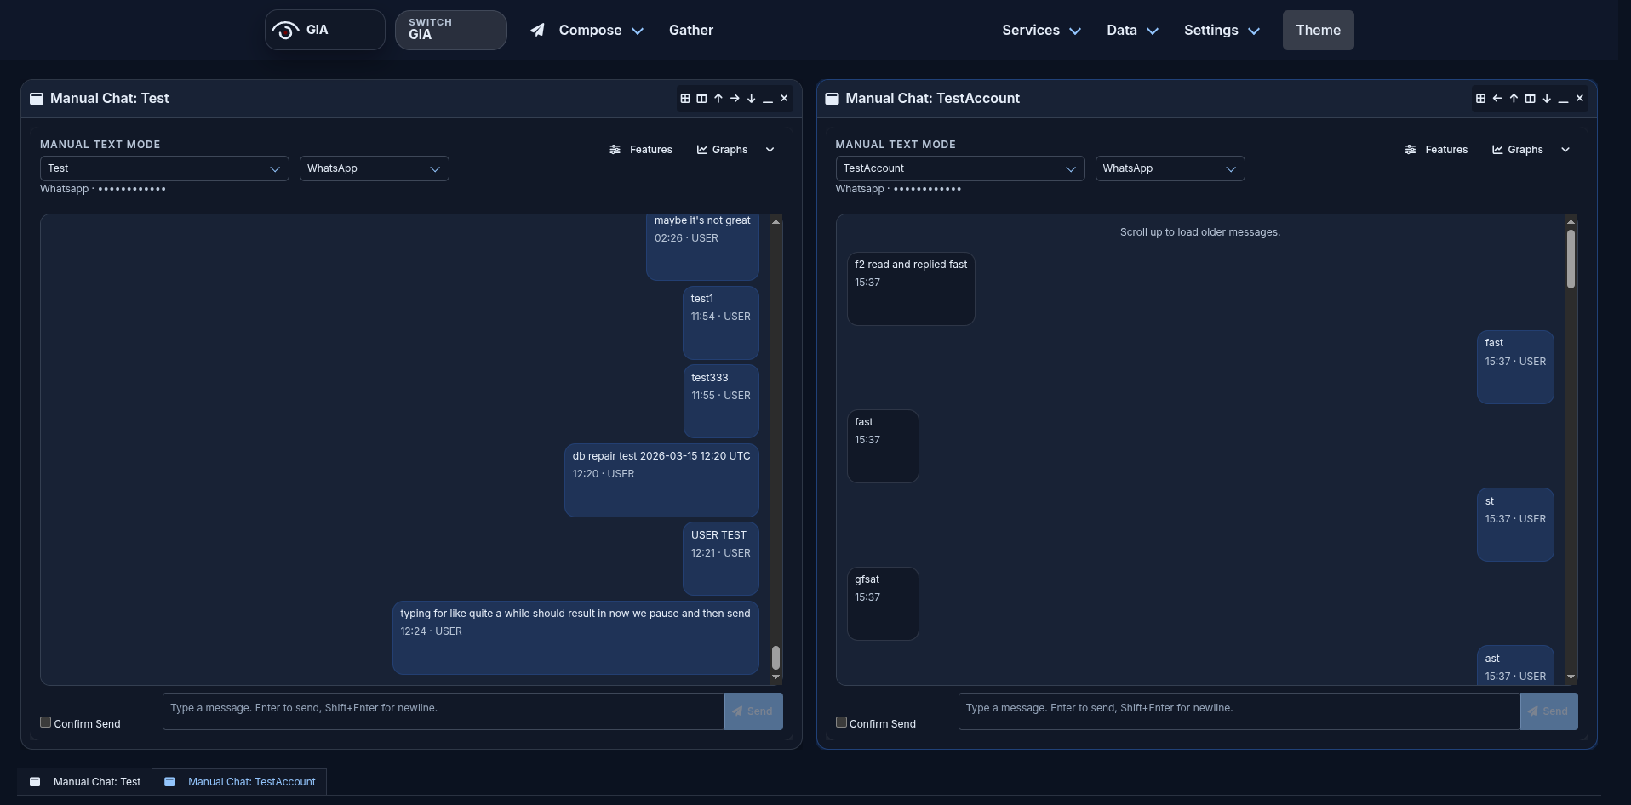Toggle the Theme button
The image size is (1631, 805).
(1318, 30)
